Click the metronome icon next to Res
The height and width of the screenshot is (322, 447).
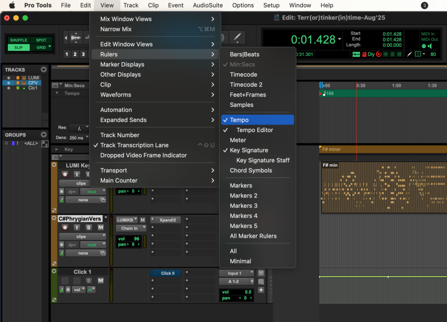point(79,128)
